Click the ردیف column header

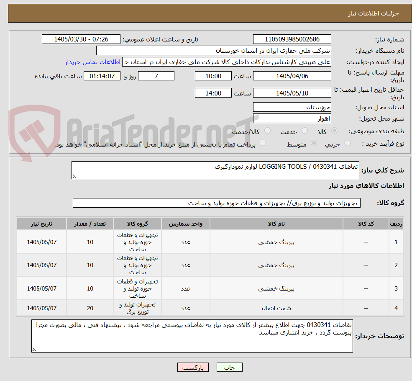pyautogui.click(x=396, y=224)
